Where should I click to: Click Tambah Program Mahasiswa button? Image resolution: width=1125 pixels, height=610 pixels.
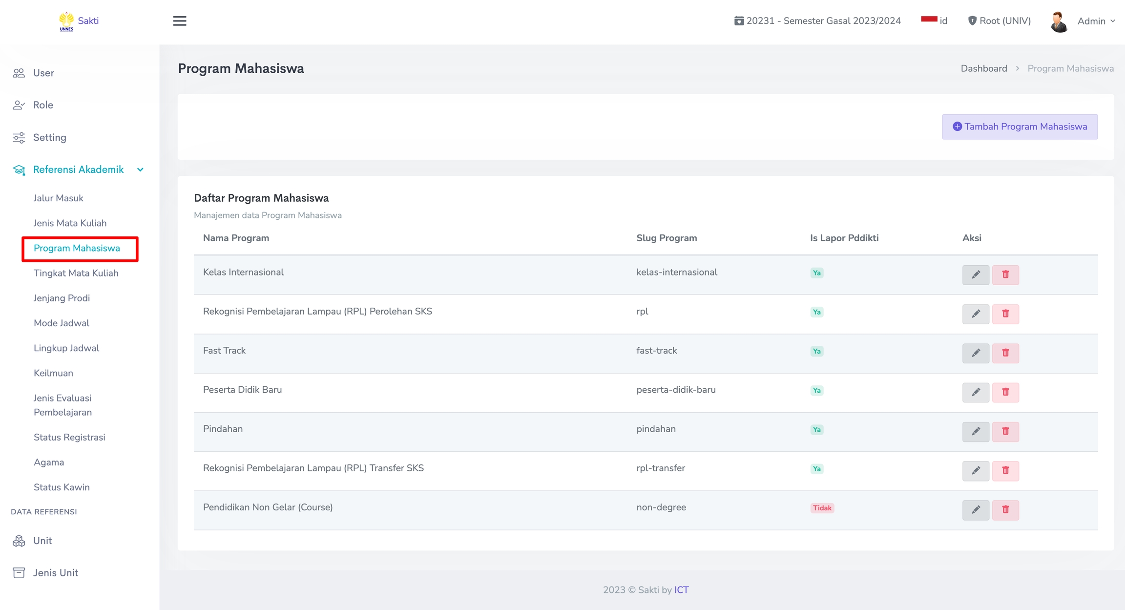point(1020,126)
